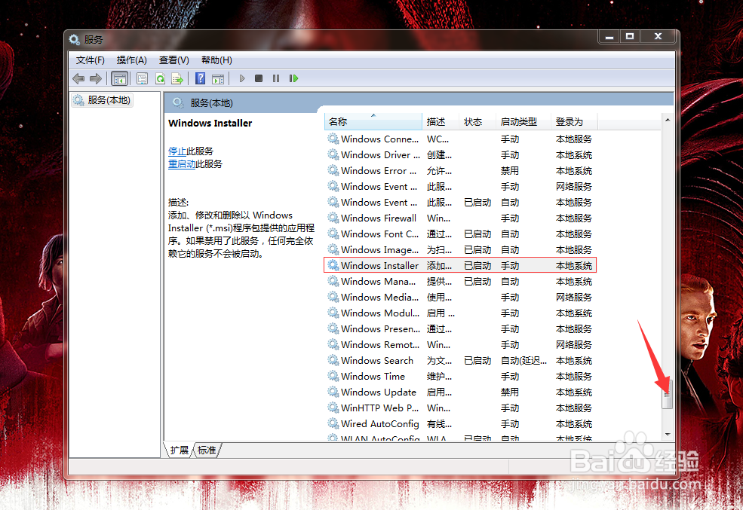Click the Forward arrow toolbar icon
The width and height of the screenshot is (743, 510).
click(x=96, y=78)
